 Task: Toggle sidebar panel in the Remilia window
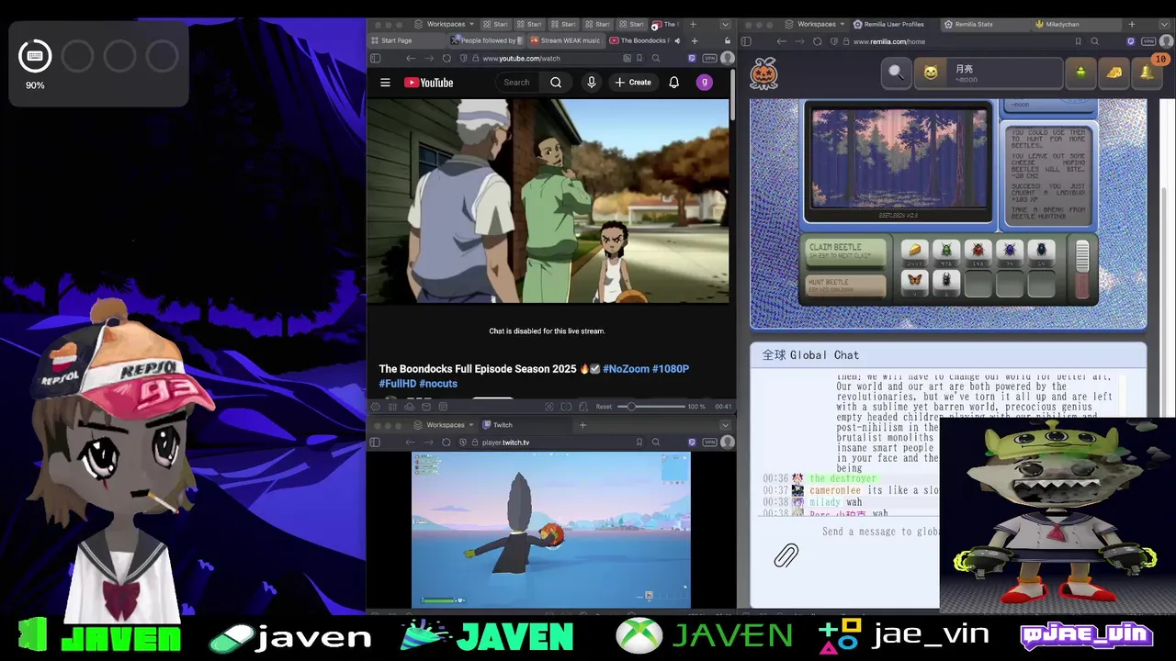point(746,41)
